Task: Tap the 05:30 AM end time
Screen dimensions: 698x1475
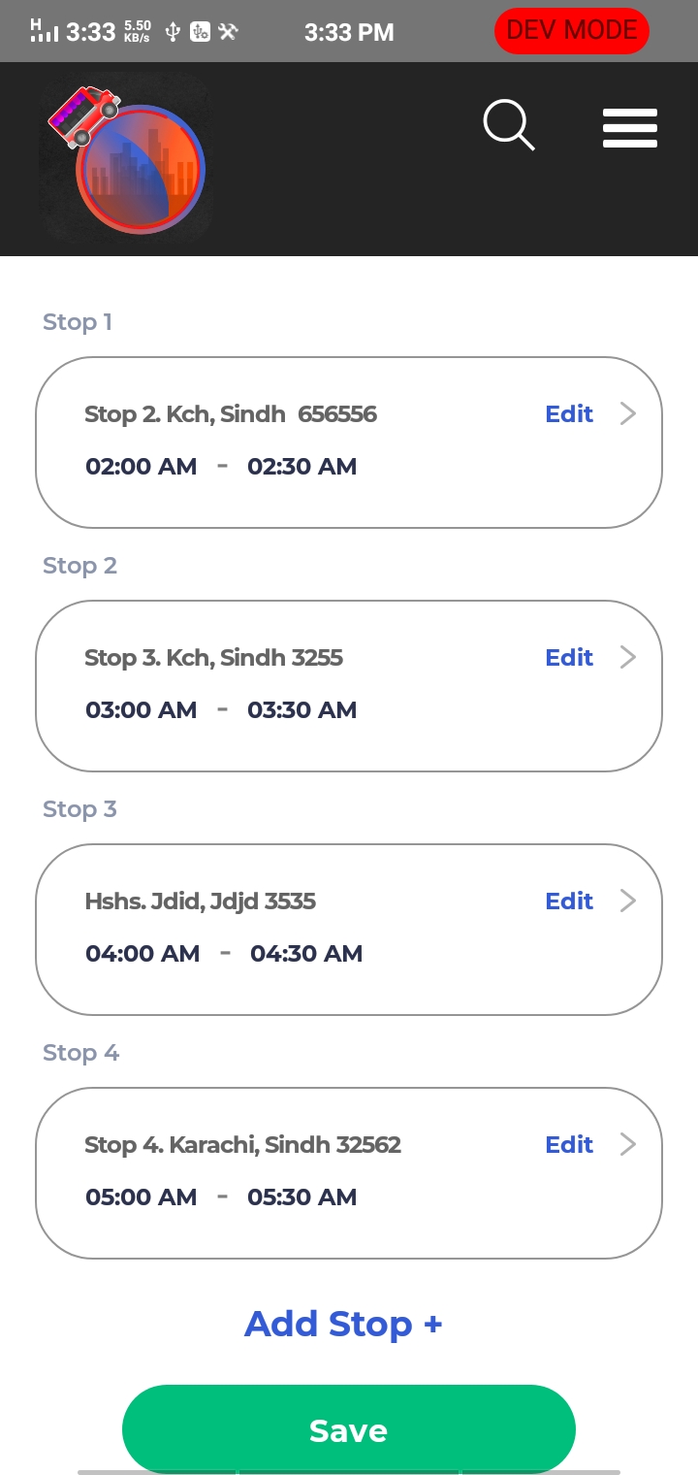Action: click(302, 1197)
